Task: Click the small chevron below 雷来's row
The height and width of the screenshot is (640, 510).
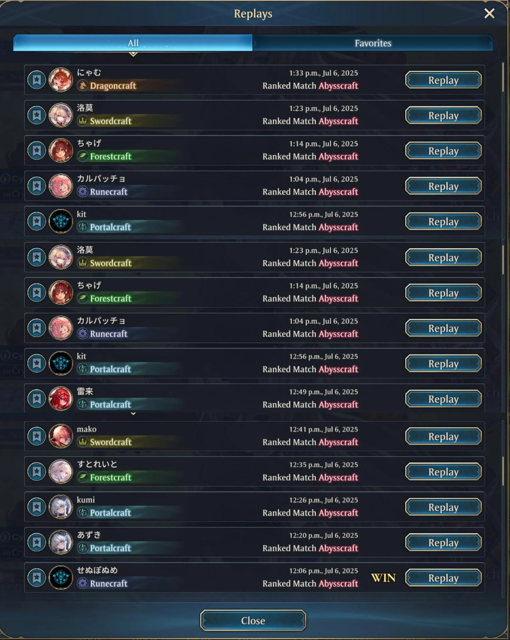Action: click(133, 413)
